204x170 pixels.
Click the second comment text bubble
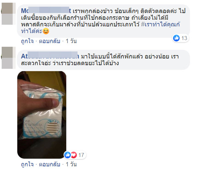(x=103, y=60)
